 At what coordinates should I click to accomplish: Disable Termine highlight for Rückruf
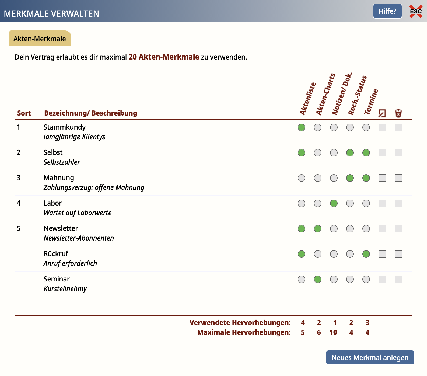366,254
